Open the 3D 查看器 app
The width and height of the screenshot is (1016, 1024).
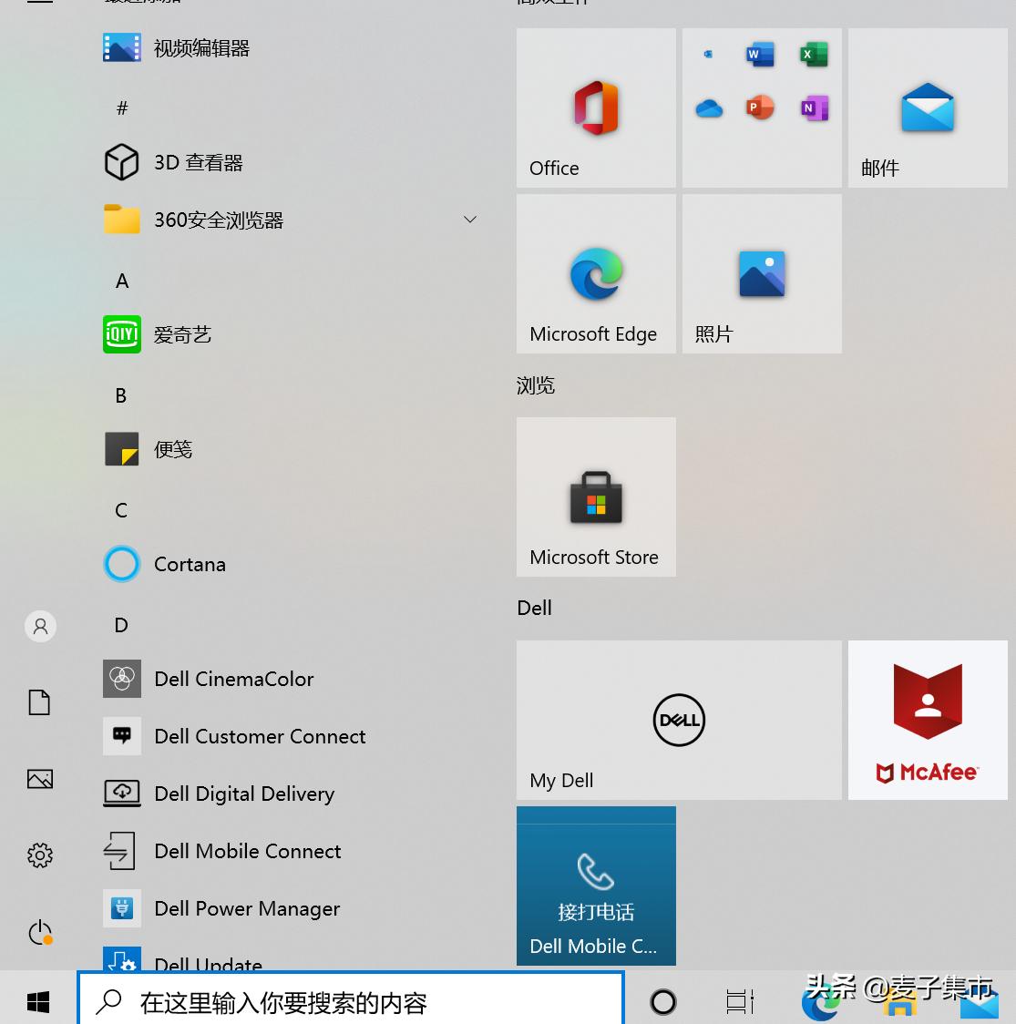point(198,162)
